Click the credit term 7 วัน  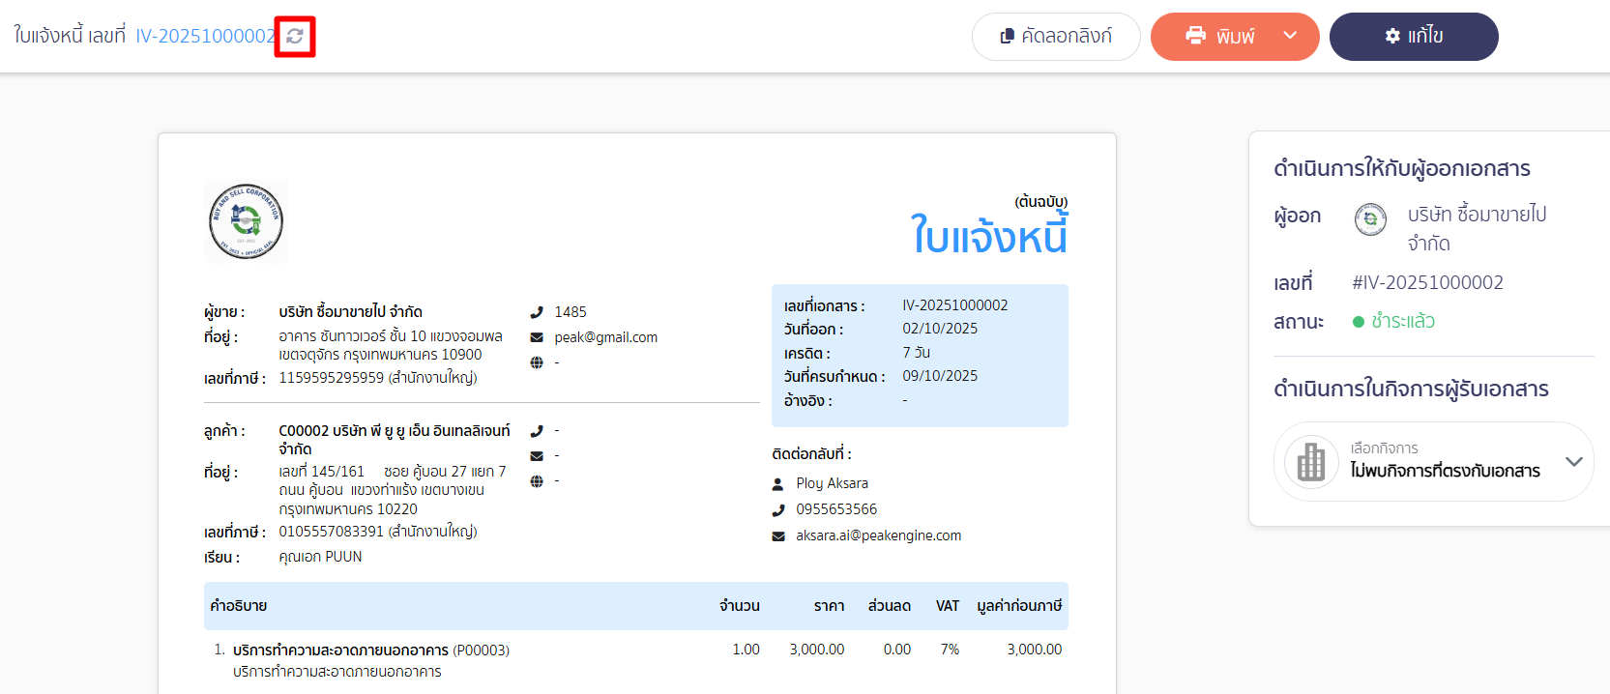917,353
